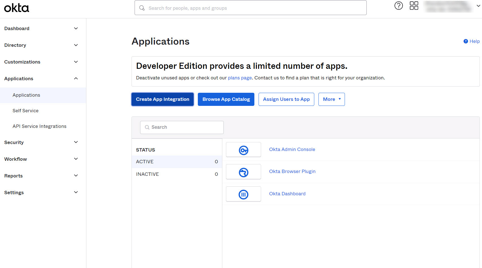Click the Okta Browser Plugin app icon
This screenshot has width=482, height=268.
point(243,172)
